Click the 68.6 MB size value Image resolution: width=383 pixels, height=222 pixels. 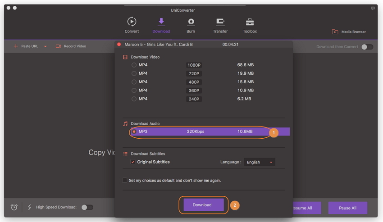tap(246, 65)
